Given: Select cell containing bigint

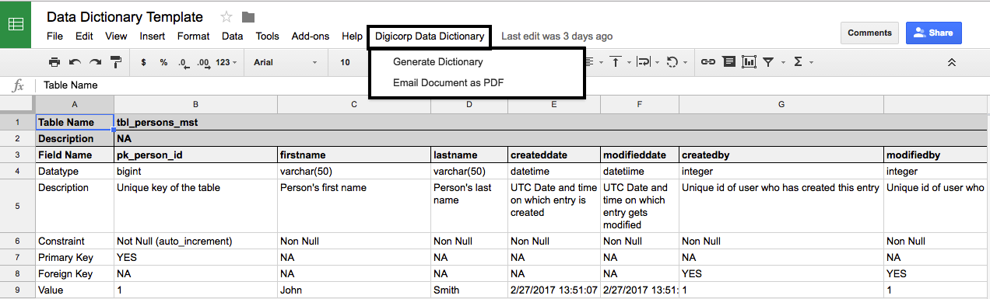Looking at the screenshot, I should click(195, 171).
